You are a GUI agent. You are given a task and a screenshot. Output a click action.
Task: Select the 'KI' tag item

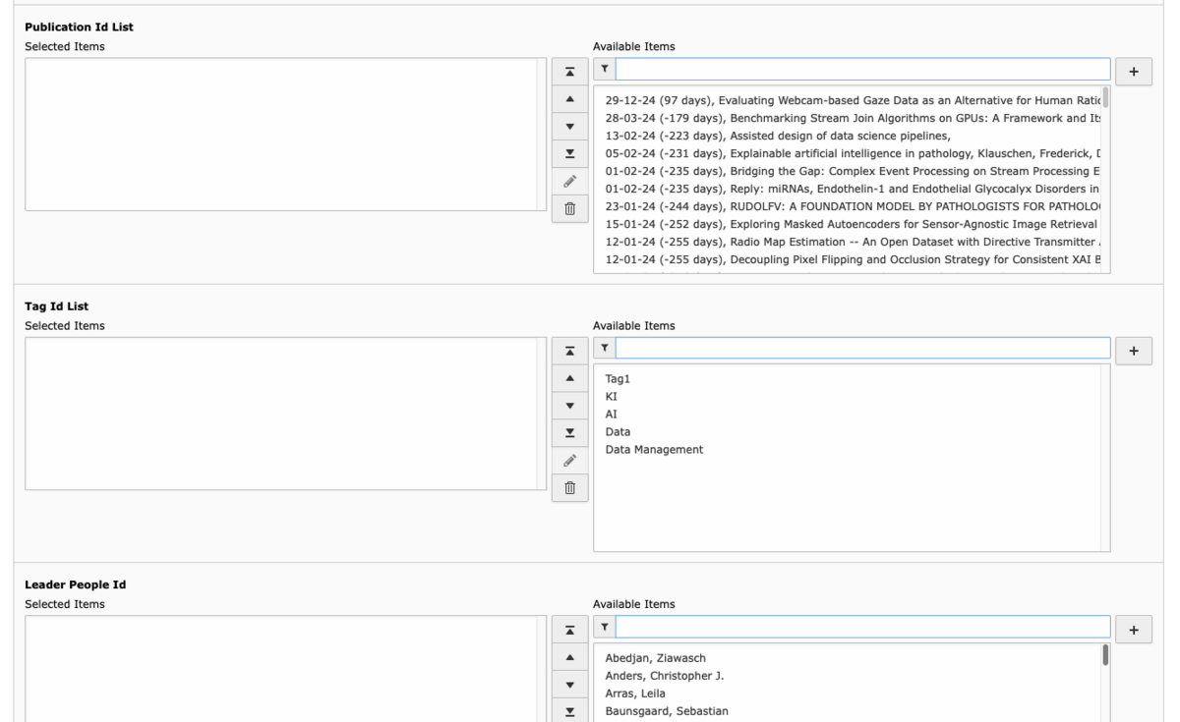coord(612,396)
